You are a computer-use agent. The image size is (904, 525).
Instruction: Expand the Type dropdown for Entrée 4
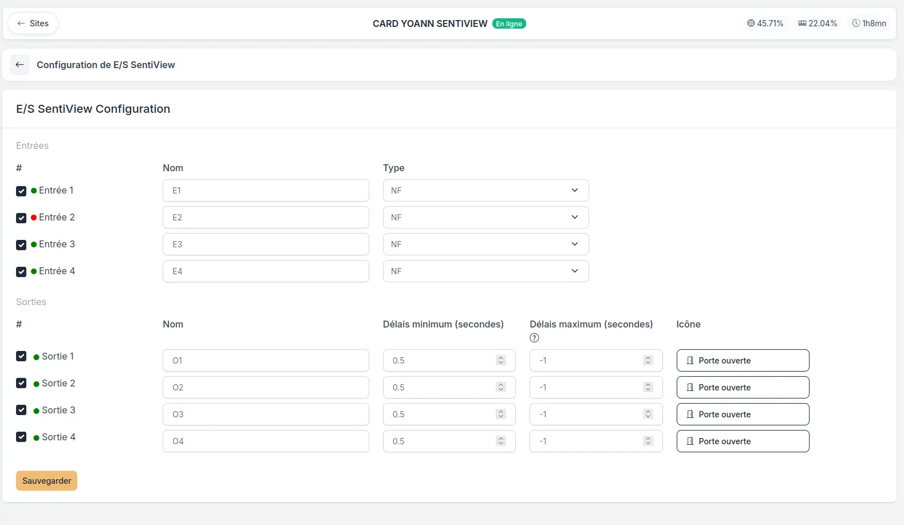[485, 271]
